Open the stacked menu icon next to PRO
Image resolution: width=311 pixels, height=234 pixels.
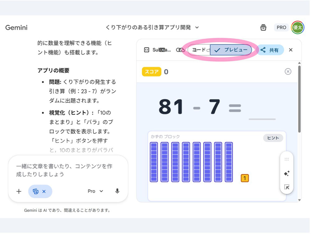(263, 27)
